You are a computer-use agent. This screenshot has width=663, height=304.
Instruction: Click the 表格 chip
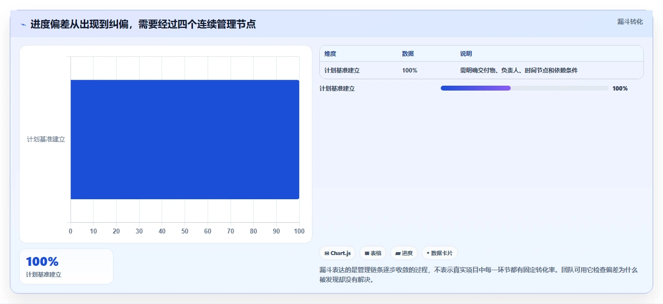(373, 253)
